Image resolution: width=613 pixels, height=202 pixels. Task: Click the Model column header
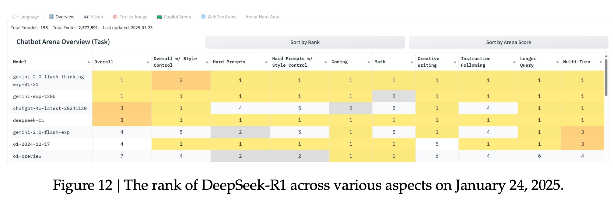pos(52,62)
